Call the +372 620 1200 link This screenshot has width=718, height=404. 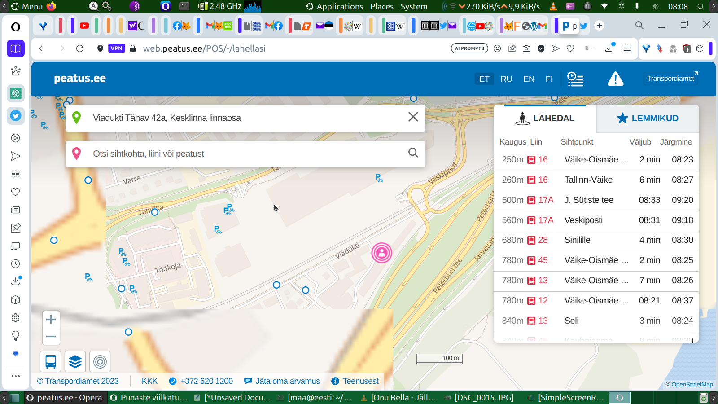pos(201,381)
